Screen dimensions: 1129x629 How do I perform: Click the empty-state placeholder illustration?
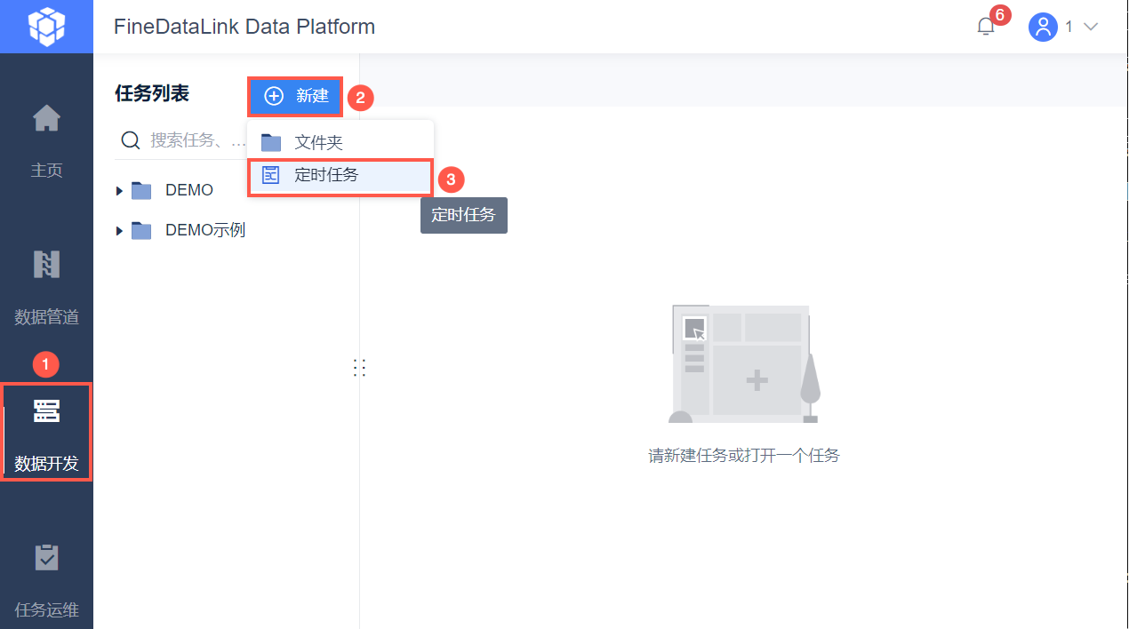(743, 363)
